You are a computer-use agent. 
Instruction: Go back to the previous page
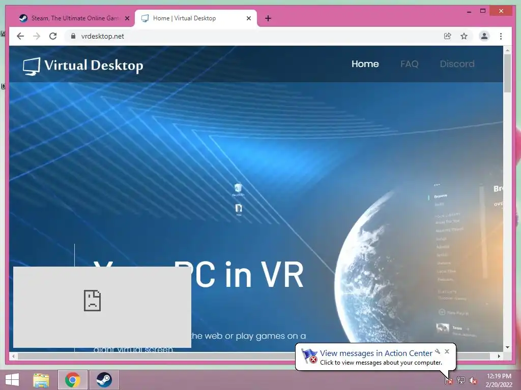20,36
